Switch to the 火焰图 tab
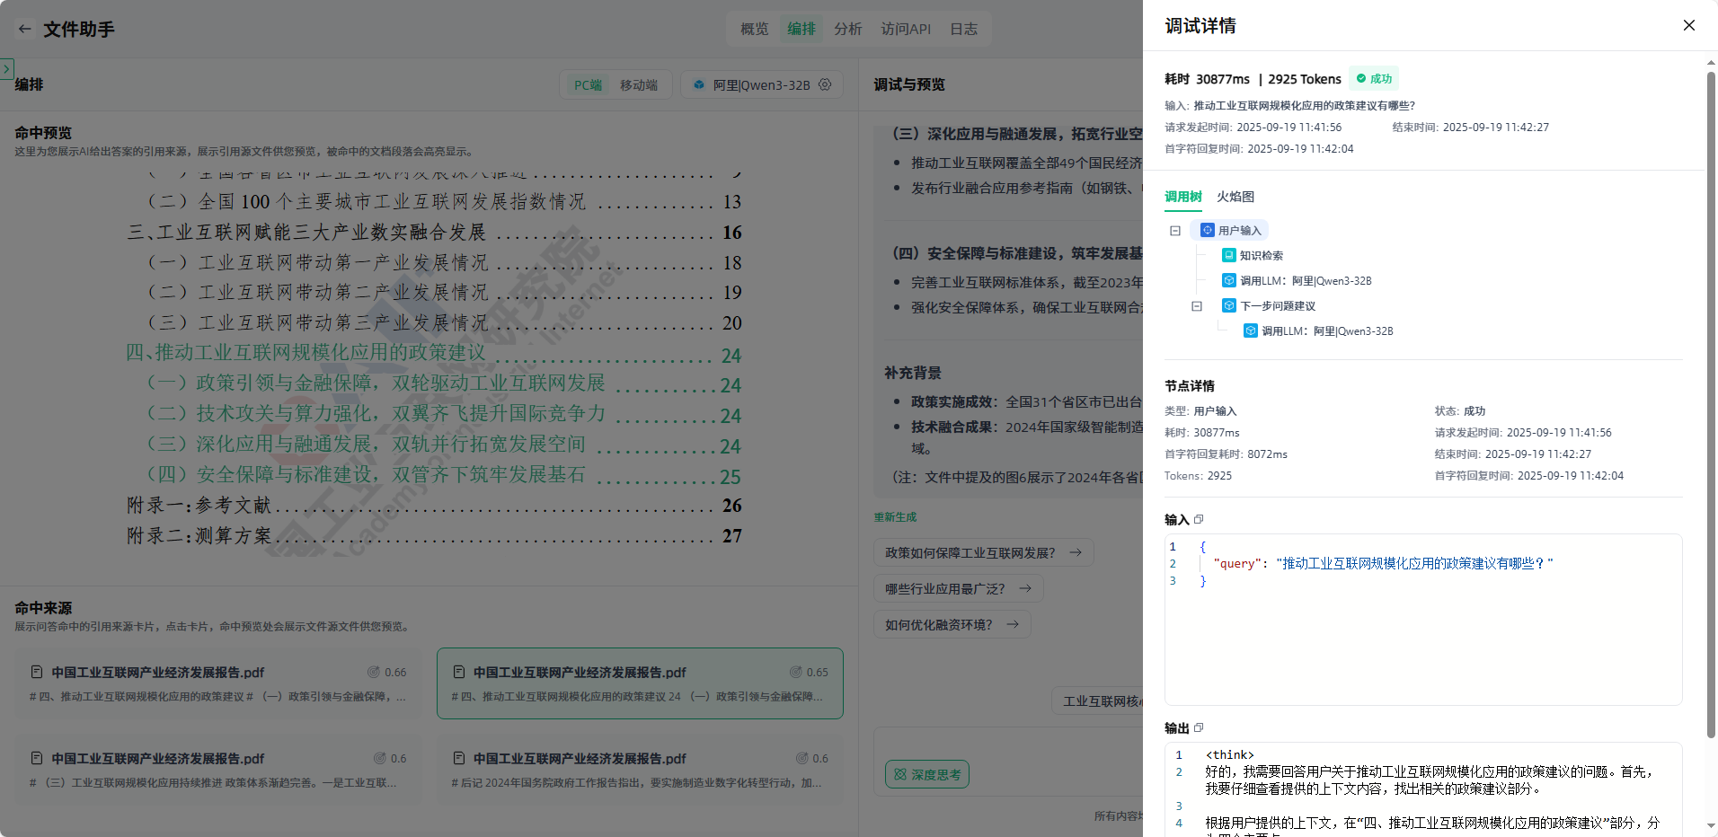The height and width of the screenshot is (837, 1718). pyautogui.click(x=1235, y=197)
